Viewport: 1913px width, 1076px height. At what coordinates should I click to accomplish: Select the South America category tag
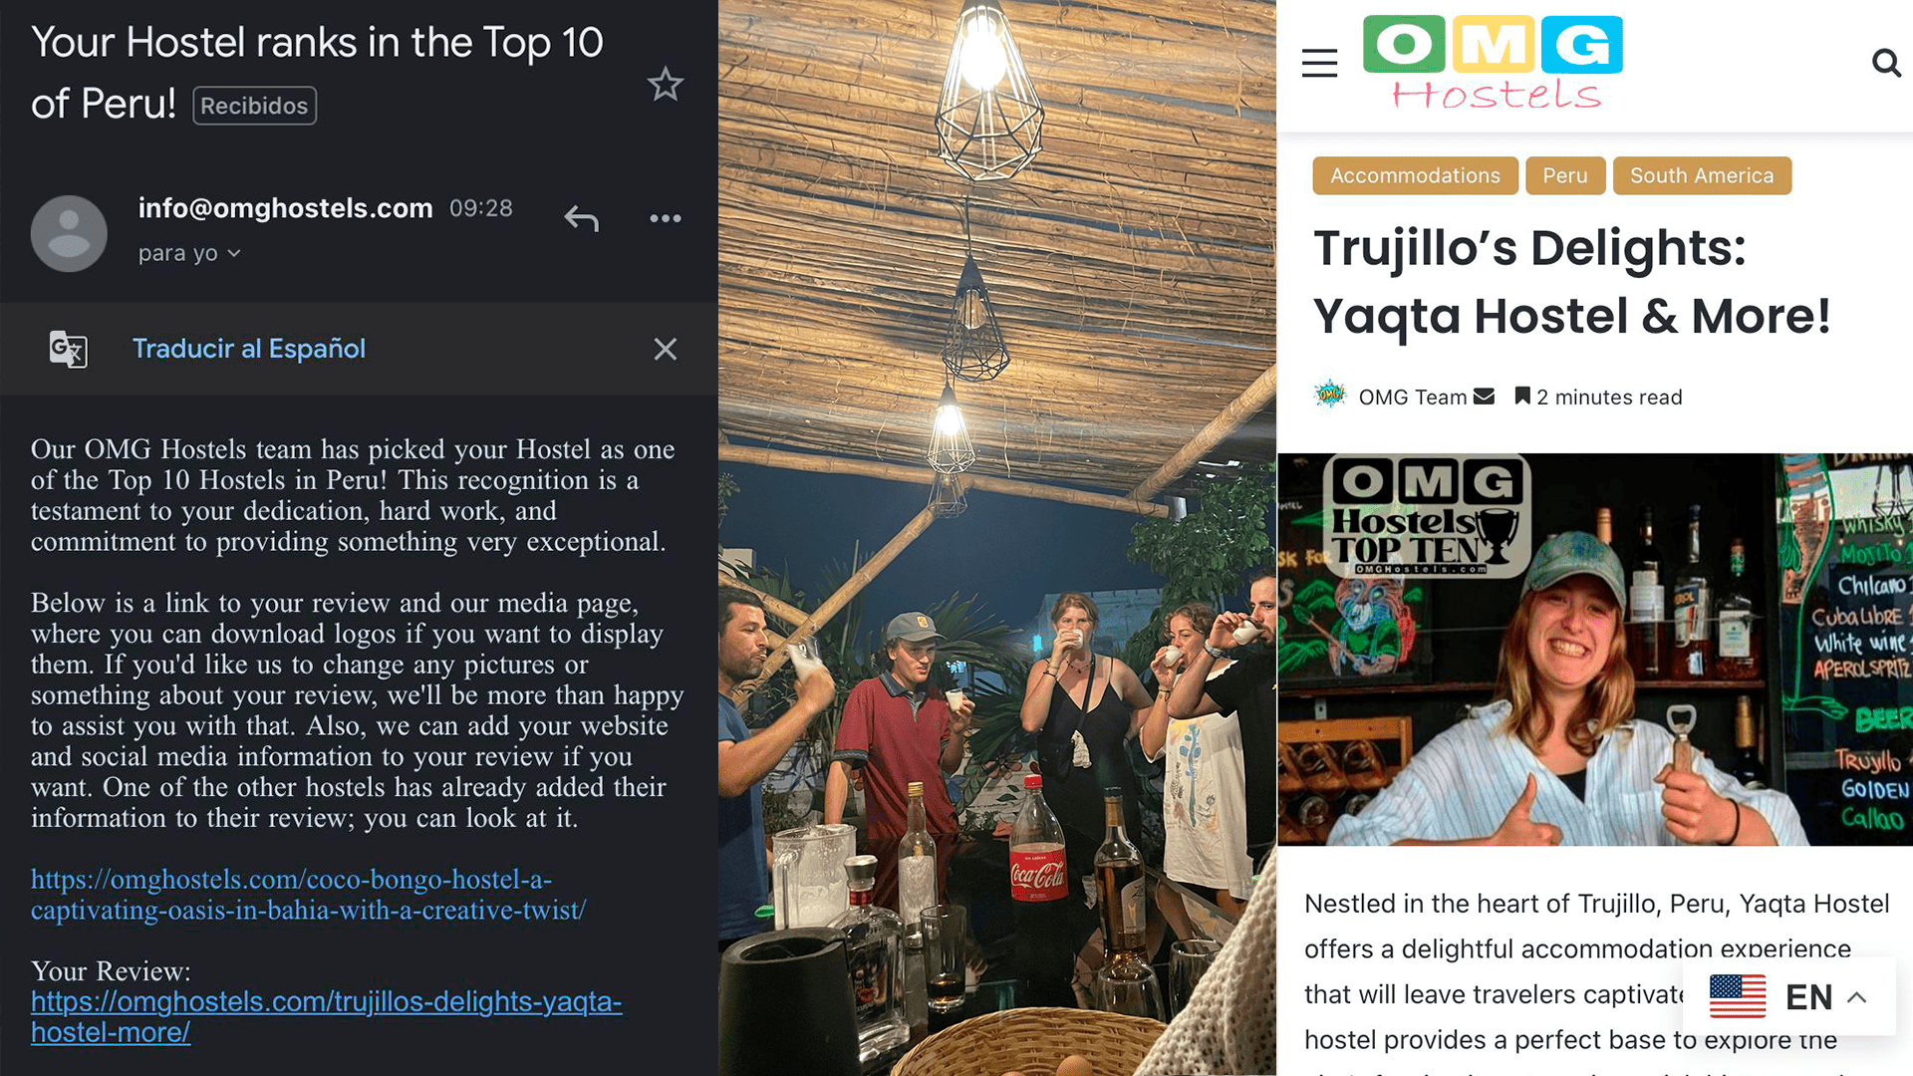pyautogui.click(x=1702, y=175)
